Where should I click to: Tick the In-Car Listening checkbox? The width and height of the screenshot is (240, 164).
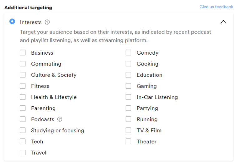pyautogui.click(x=128, y=97)
